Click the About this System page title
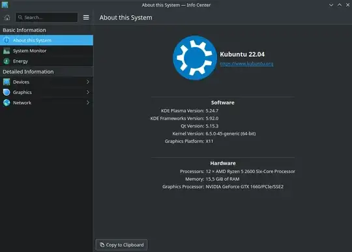Image resolution: width=352 pixels, height=252 pixels. click(126, 18)
